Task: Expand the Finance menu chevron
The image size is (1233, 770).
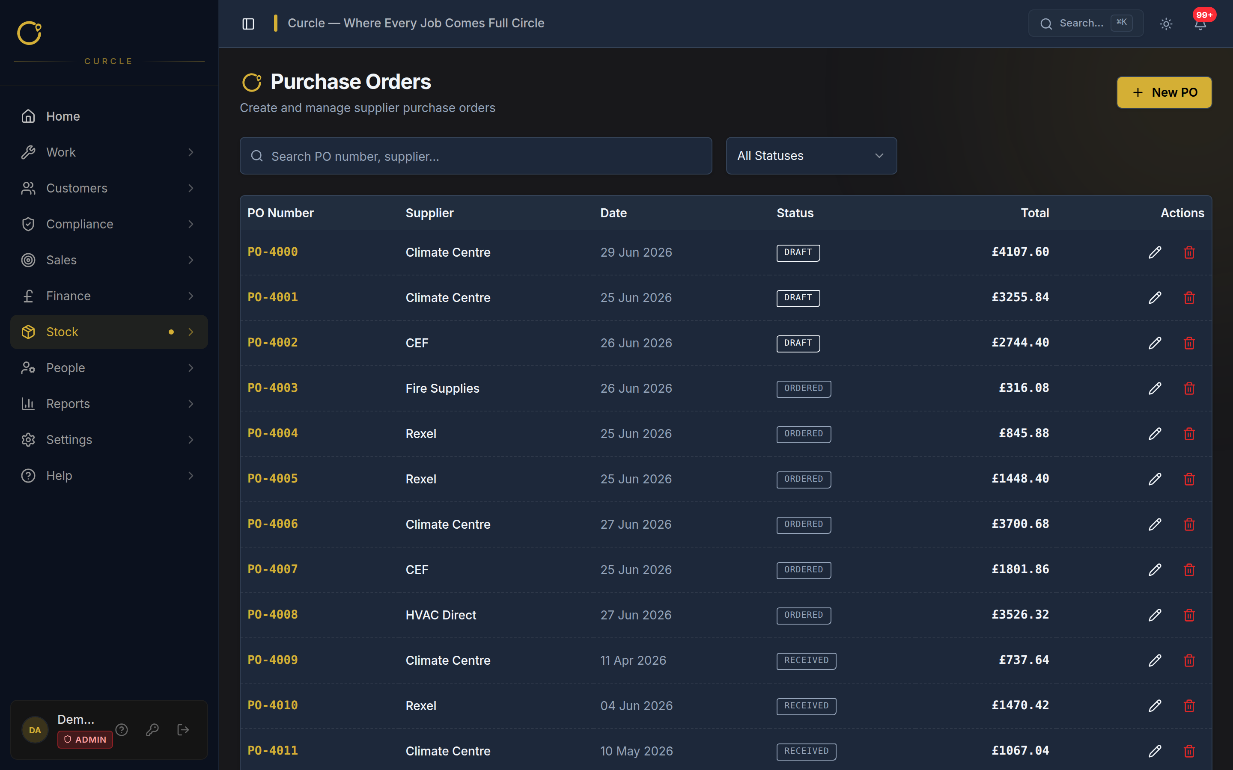Action: point(191,296)
